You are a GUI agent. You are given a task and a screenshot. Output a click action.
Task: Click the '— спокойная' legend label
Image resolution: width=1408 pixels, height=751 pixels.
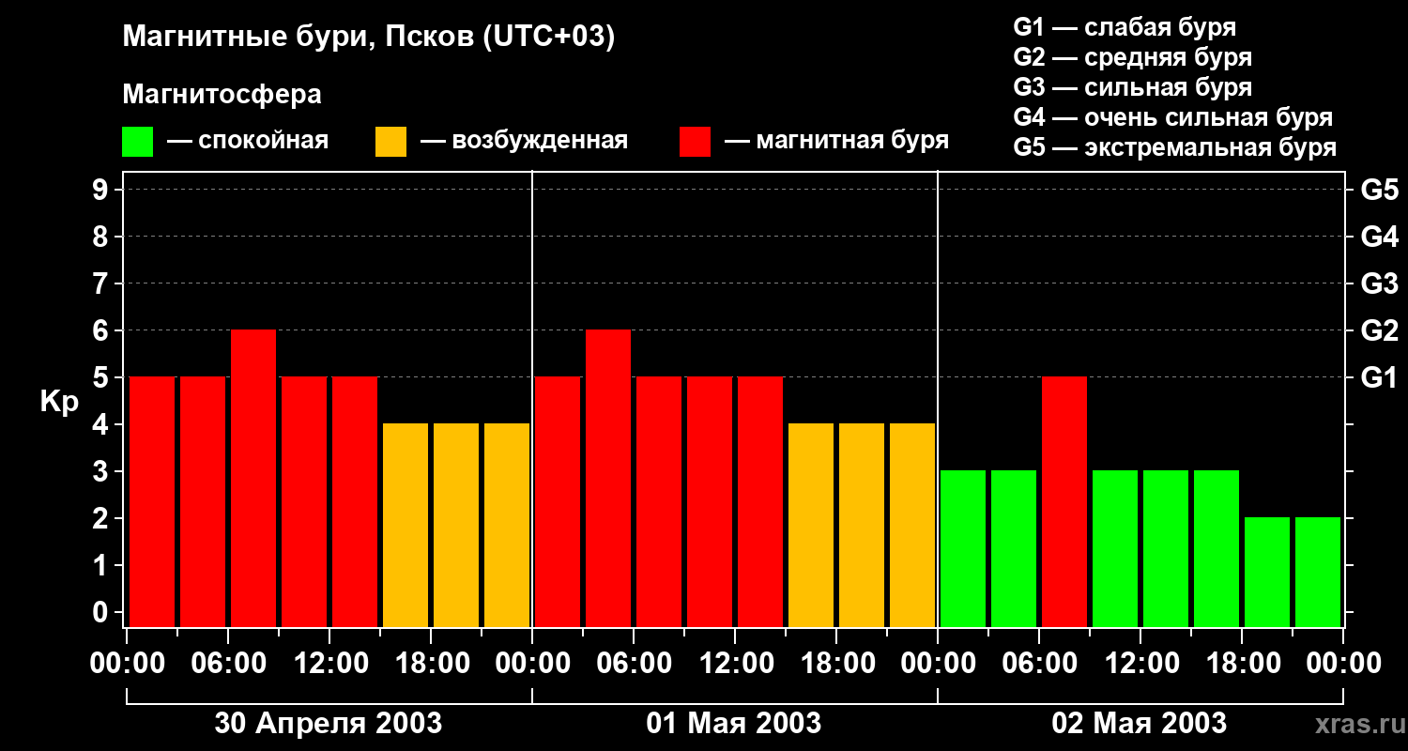click(248, 141)
